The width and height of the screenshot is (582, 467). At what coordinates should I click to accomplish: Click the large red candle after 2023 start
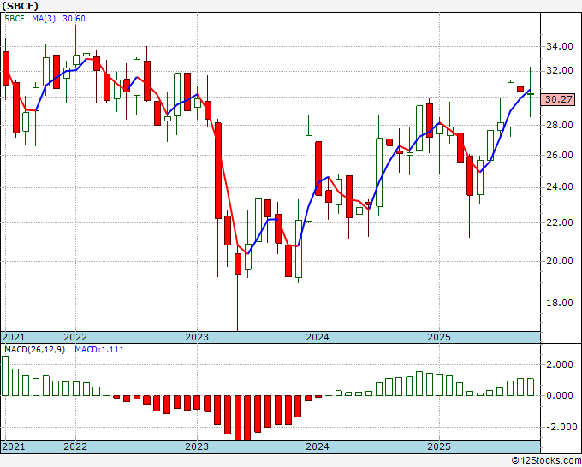[x=218, y=170]
